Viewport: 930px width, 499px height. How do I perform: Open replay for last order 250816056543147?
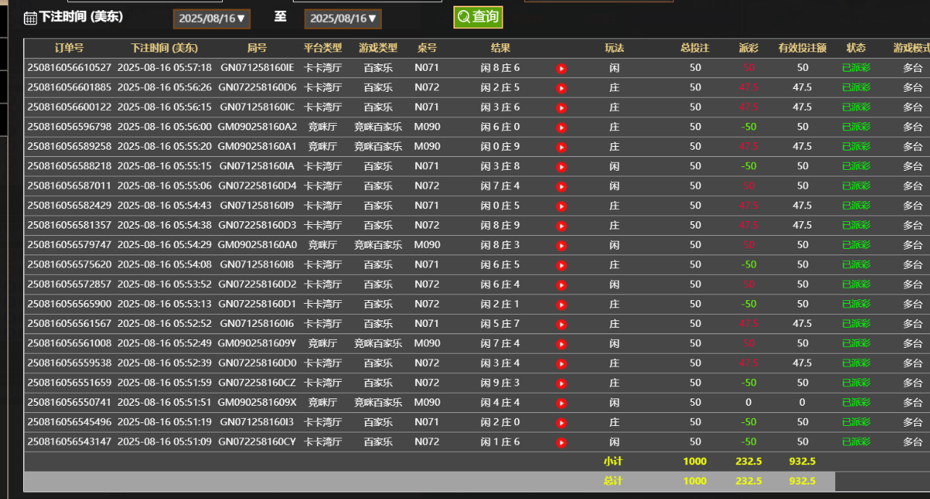(561, 442)
